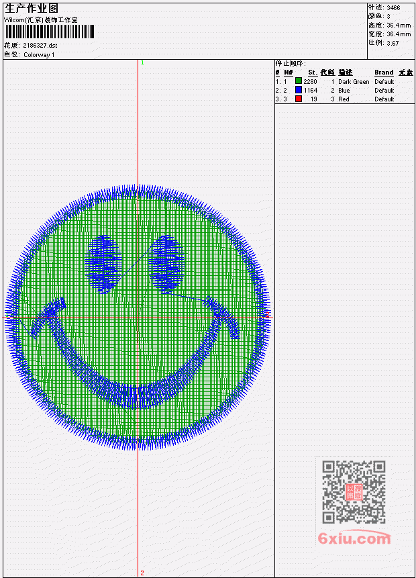Click stitch count 1164 in row 2
This screenshot has width=416, height=578.
click(310, 91)
